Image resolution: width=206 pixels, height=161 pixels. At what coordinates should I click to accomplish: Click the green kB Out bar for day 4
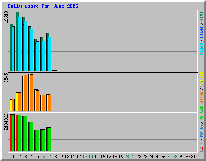coord(31,136)
